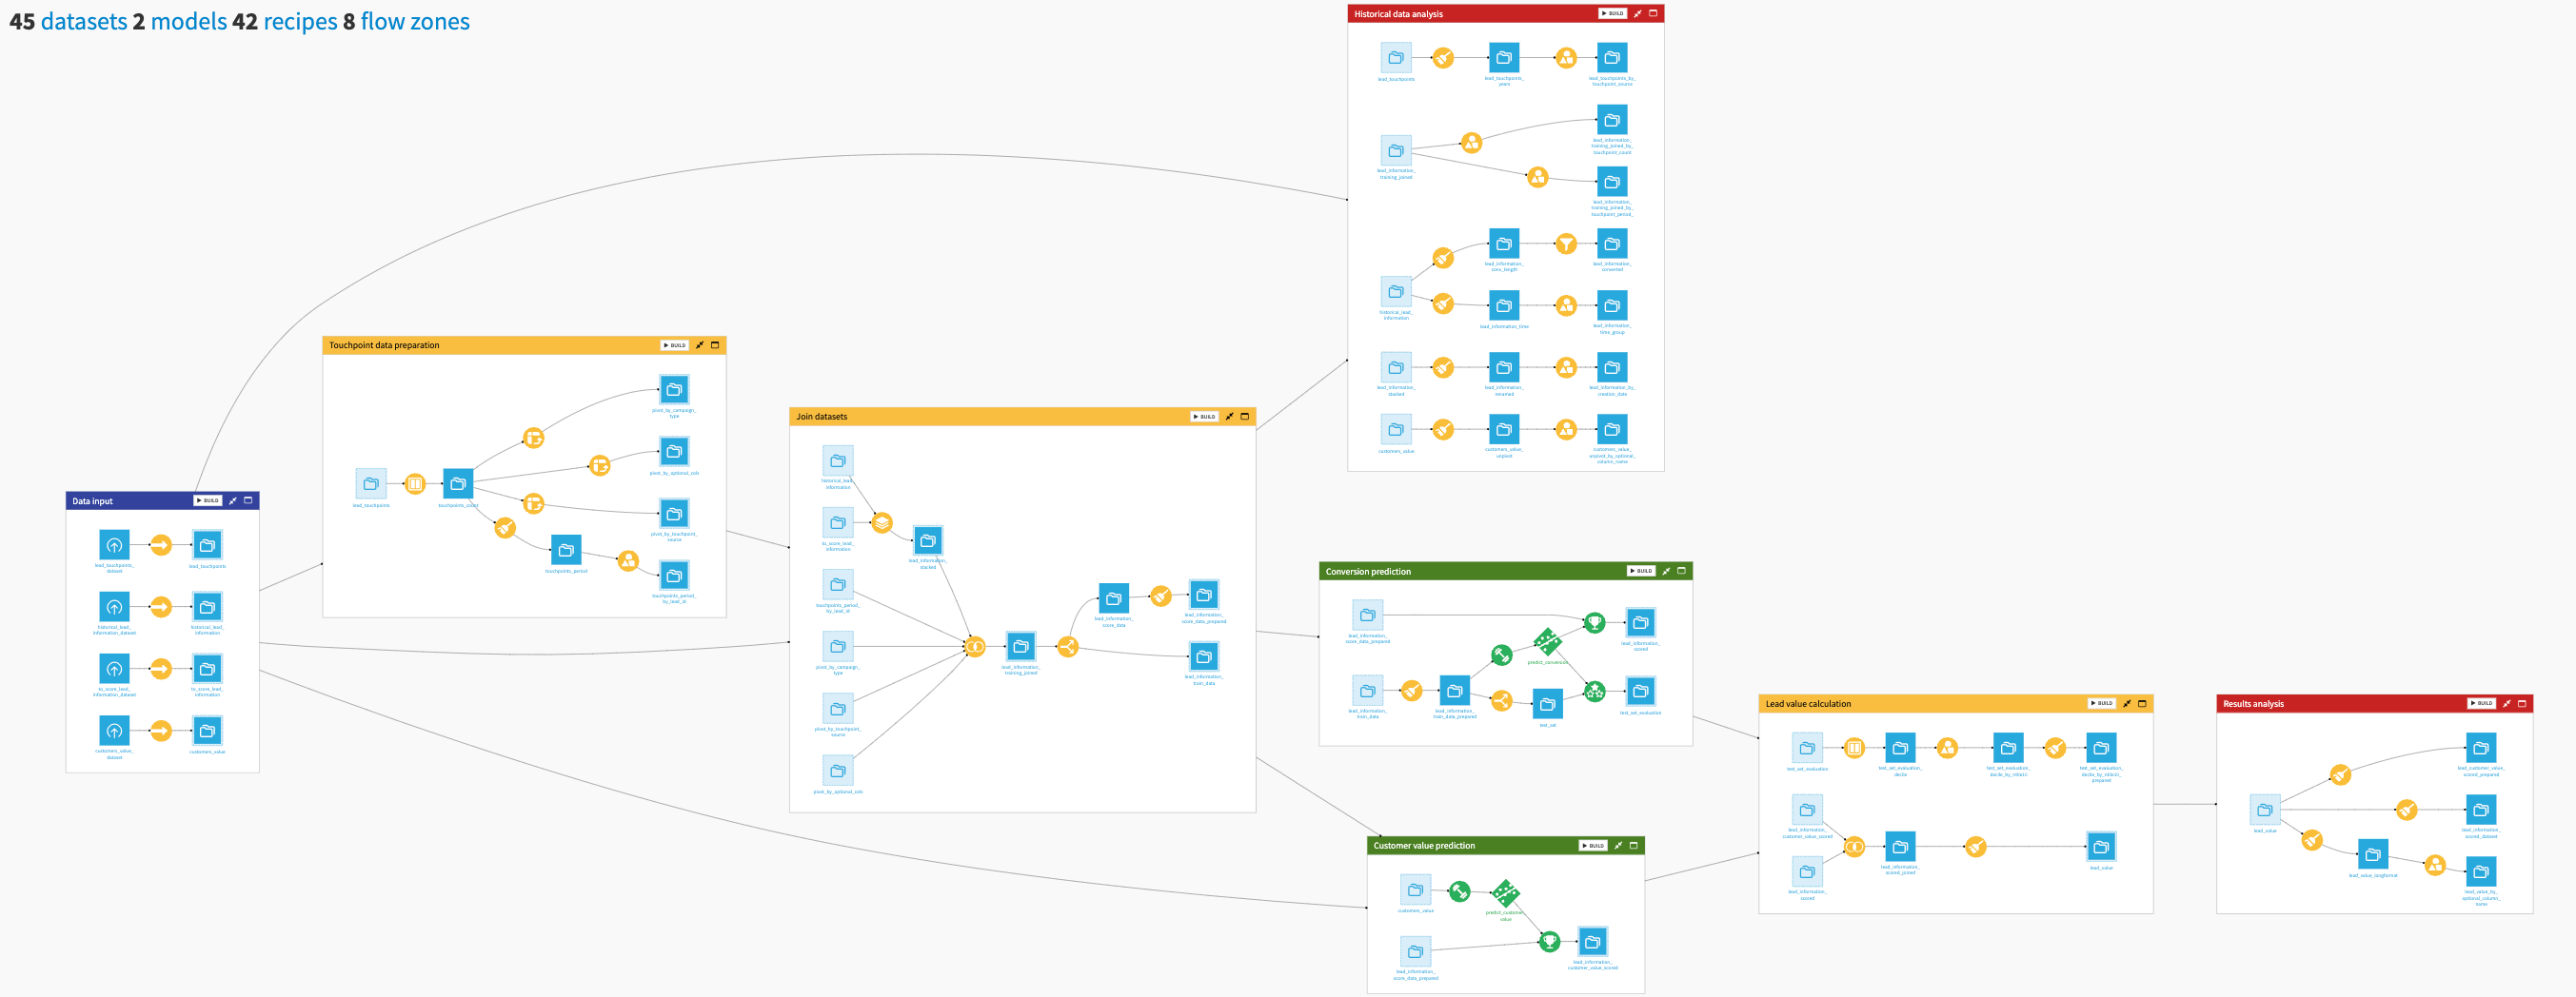Viewport: 2576px width, 997px height.
Task: Select the predict_conversion model node
Action: coord(1547,642)
